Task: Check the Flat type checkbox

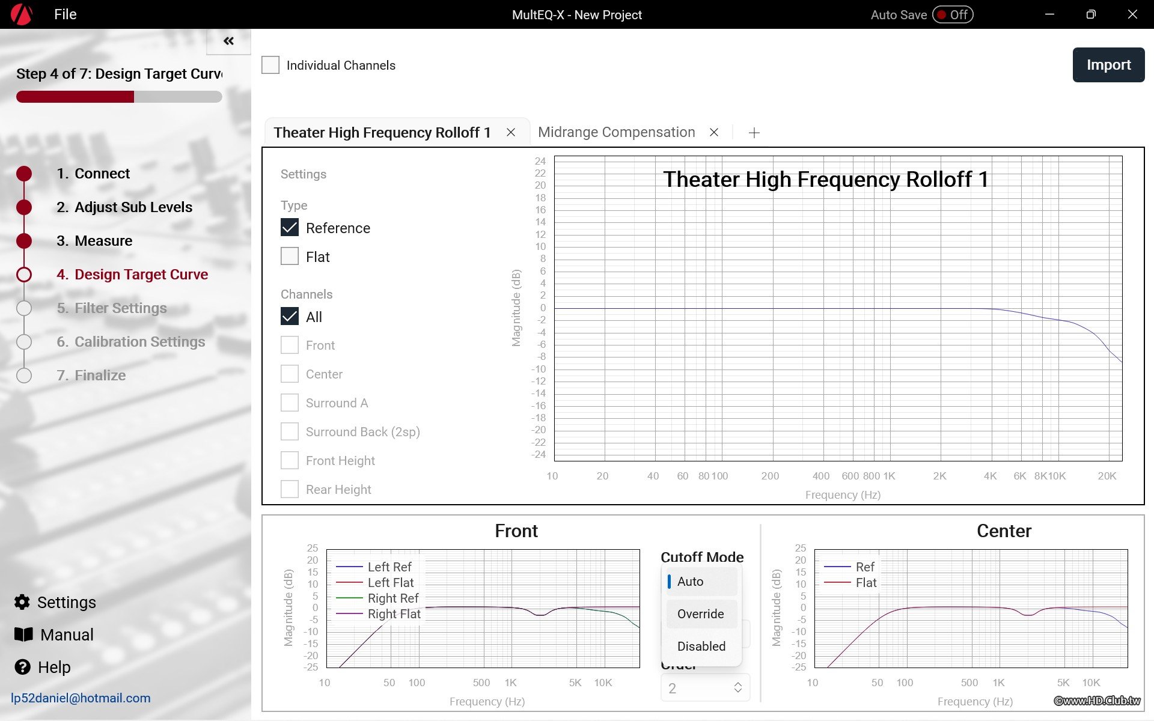Action: [x=290, y=257]
